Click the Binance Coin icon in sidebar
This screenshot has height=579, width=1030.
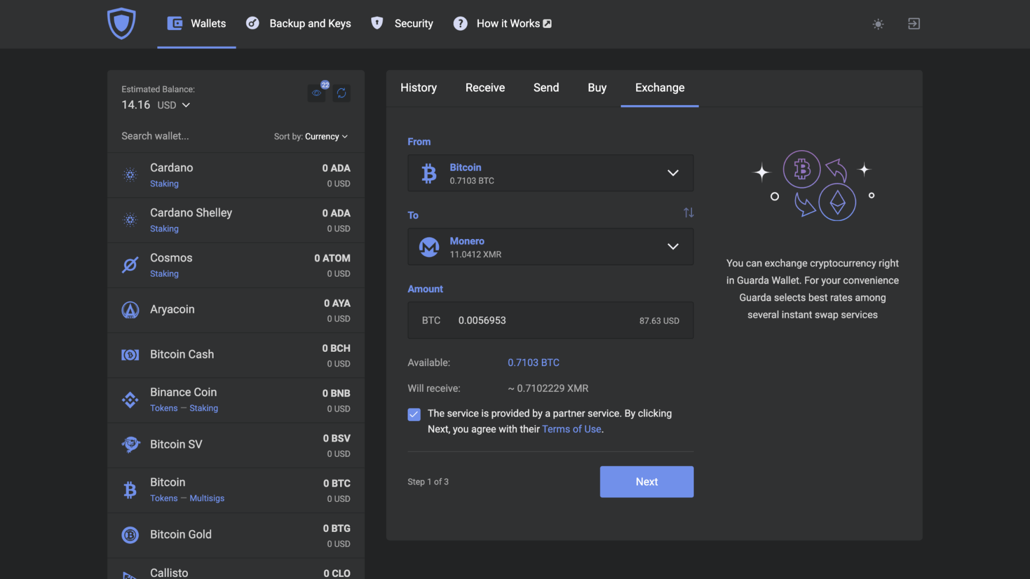130,400
